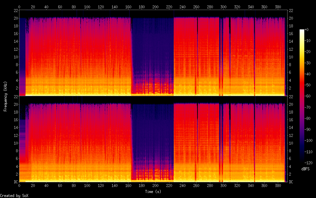The width and height of the screenshot is (316, 198).
Task: Click the "100" tick on the bottom time axis
Action: click(x=87, y=186)
